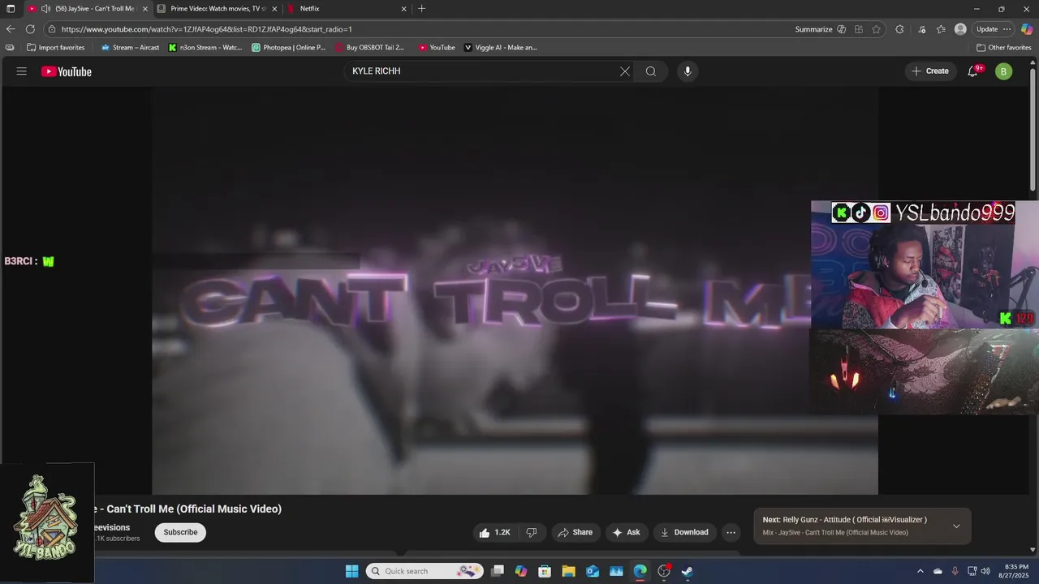The height and width of the screenshot is (584, 1039).
Task: Open Task View on the taskbar
Action: coord(498,571)
